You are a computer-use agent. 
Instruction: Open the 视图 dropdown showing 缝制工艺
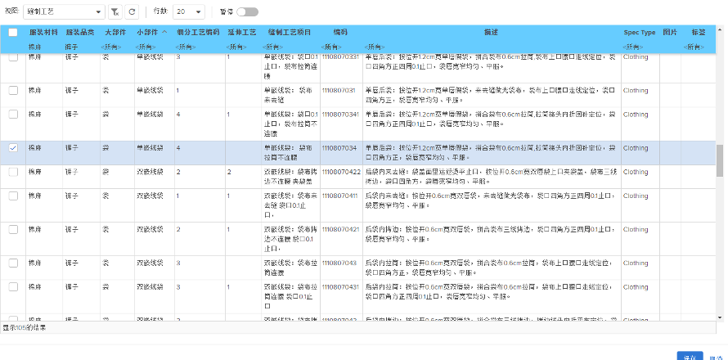tap(63, 12)
